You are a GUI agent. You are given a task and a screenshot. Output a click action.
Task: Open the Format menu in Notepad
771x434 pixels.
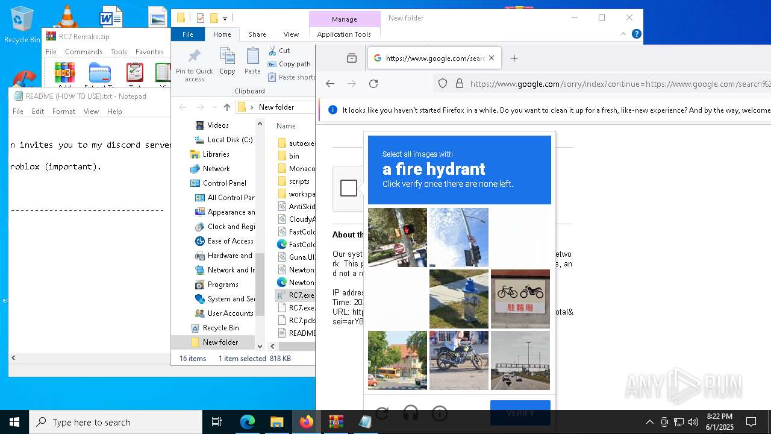click(x=64, y=112)
